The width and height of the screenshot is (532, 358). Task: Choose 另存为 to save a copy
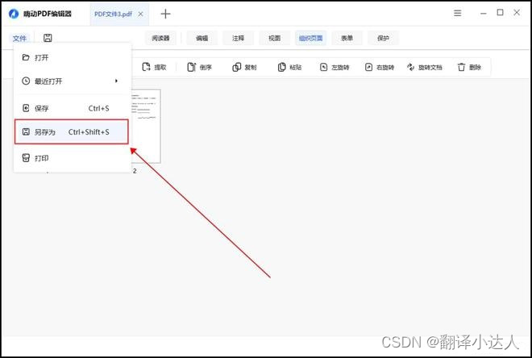[72, 131]
